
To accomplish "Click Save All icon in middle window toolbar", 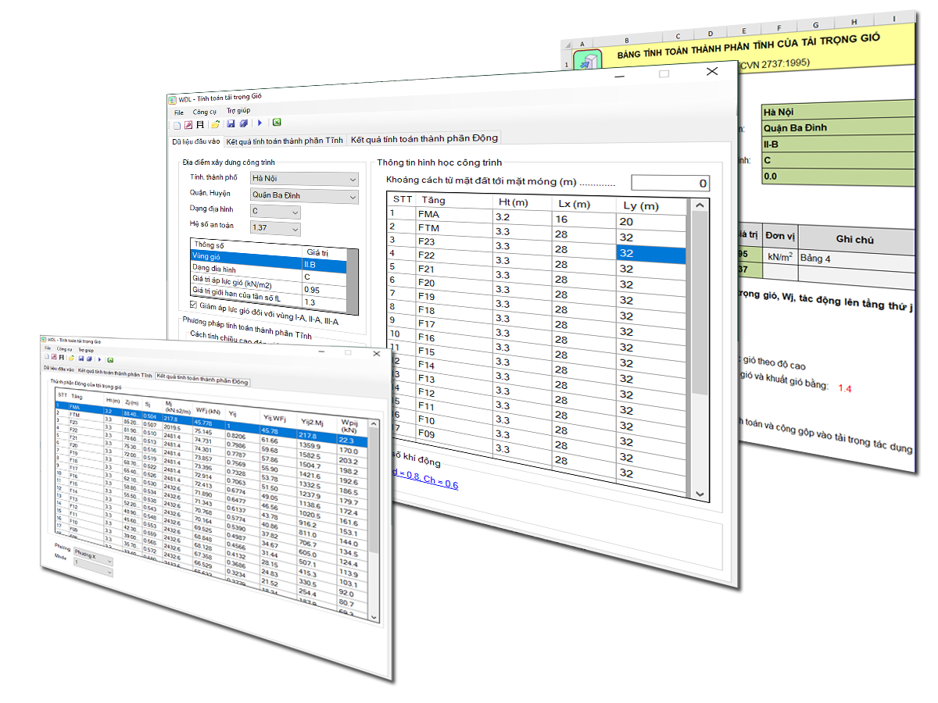I will click(243, 123).
